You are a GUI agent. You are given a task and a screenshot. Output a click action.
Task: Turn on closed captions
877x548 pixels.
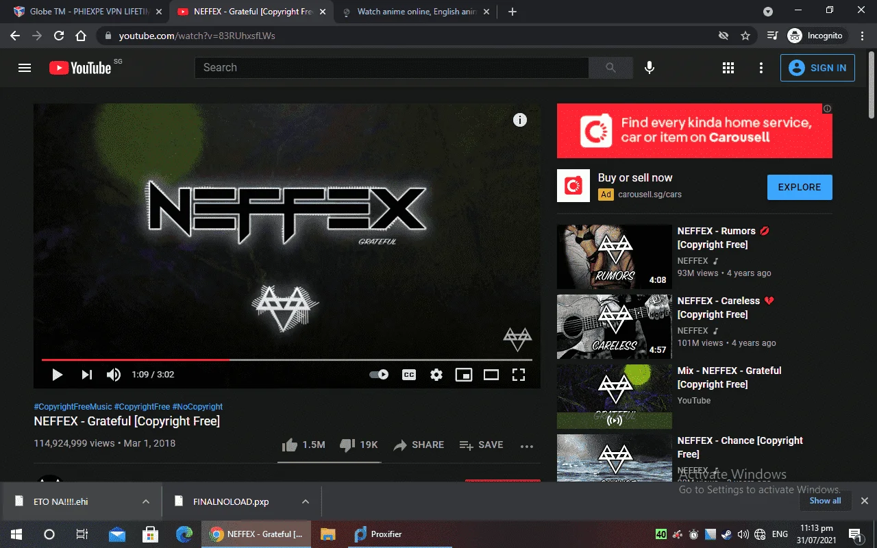tap(409, 375)
